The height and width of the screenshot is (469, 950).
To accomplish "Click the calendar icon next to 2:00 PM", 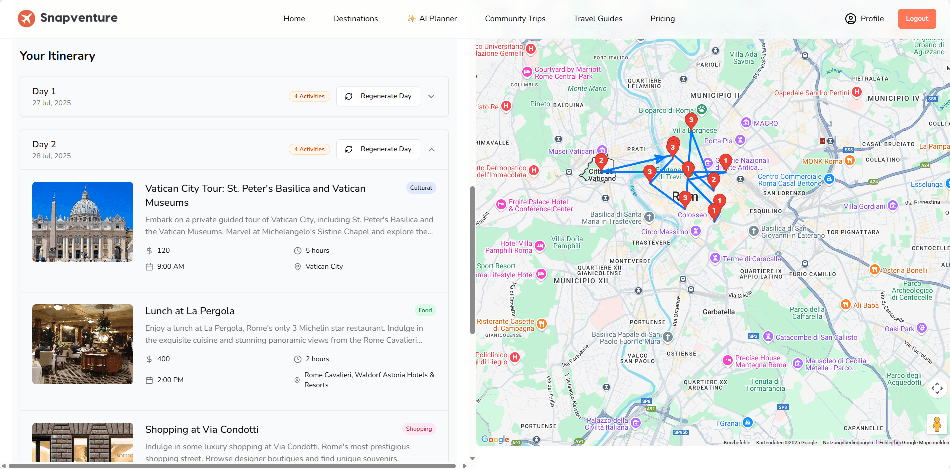I will tap(149, 380).
